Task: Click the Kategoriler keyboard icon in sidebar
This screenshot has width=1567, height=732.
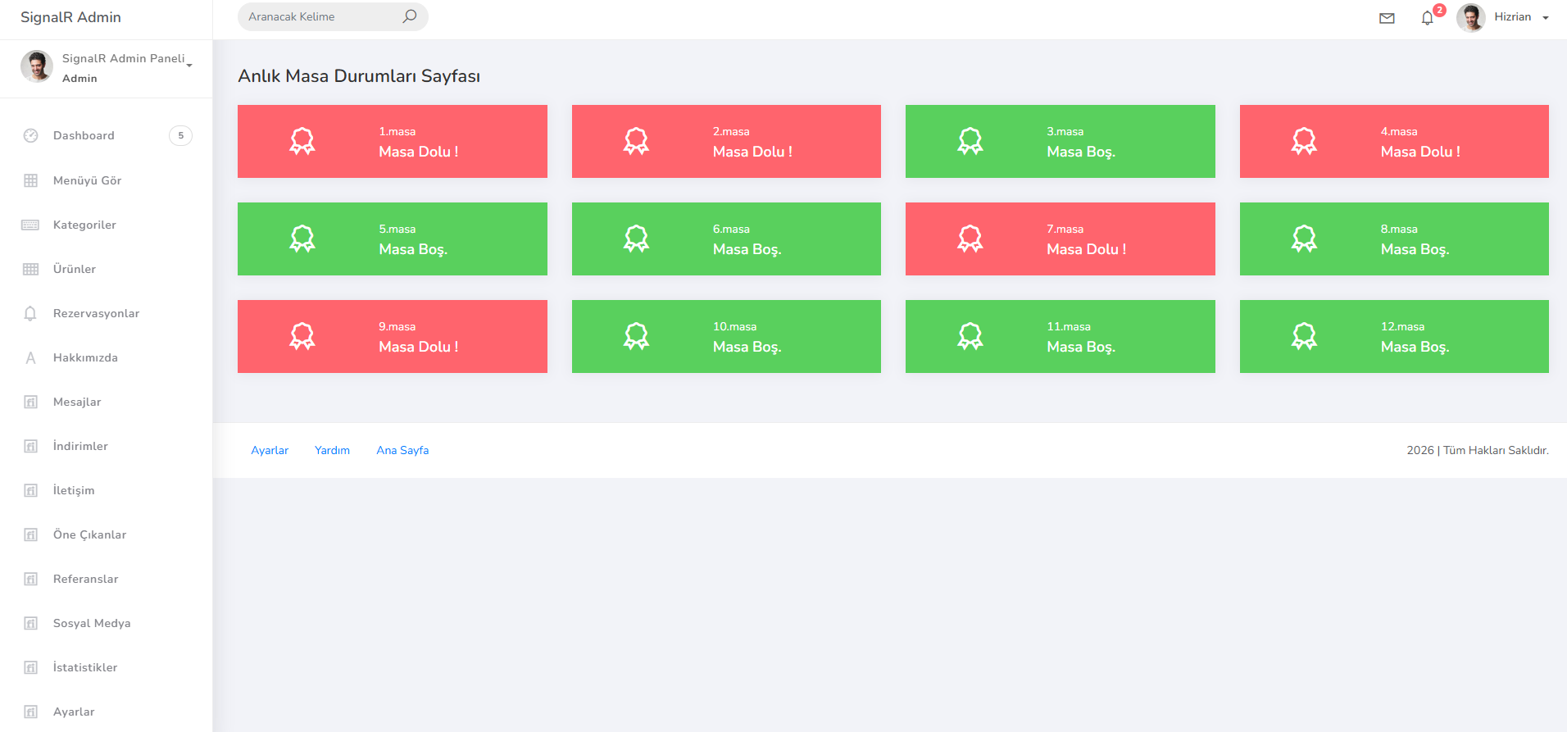Action: (30, 225)
